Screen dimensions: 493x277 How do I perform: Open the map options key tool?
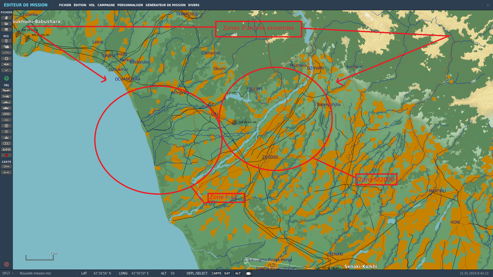[6, 166]
